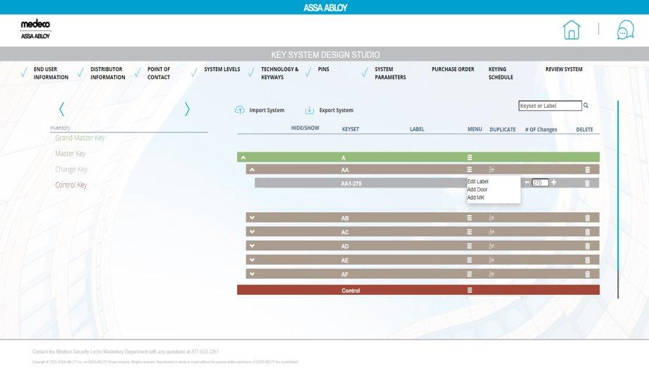Expand the AB keyset row
The height and width of the screenshot is (376, 649).
coord(252,218)
